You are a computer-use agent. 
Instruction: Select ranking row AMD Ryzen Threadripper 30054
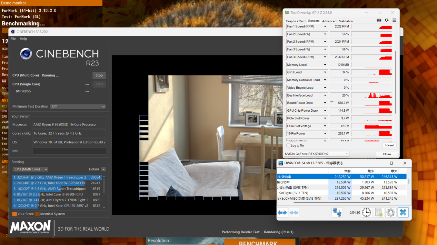(57, 177)
